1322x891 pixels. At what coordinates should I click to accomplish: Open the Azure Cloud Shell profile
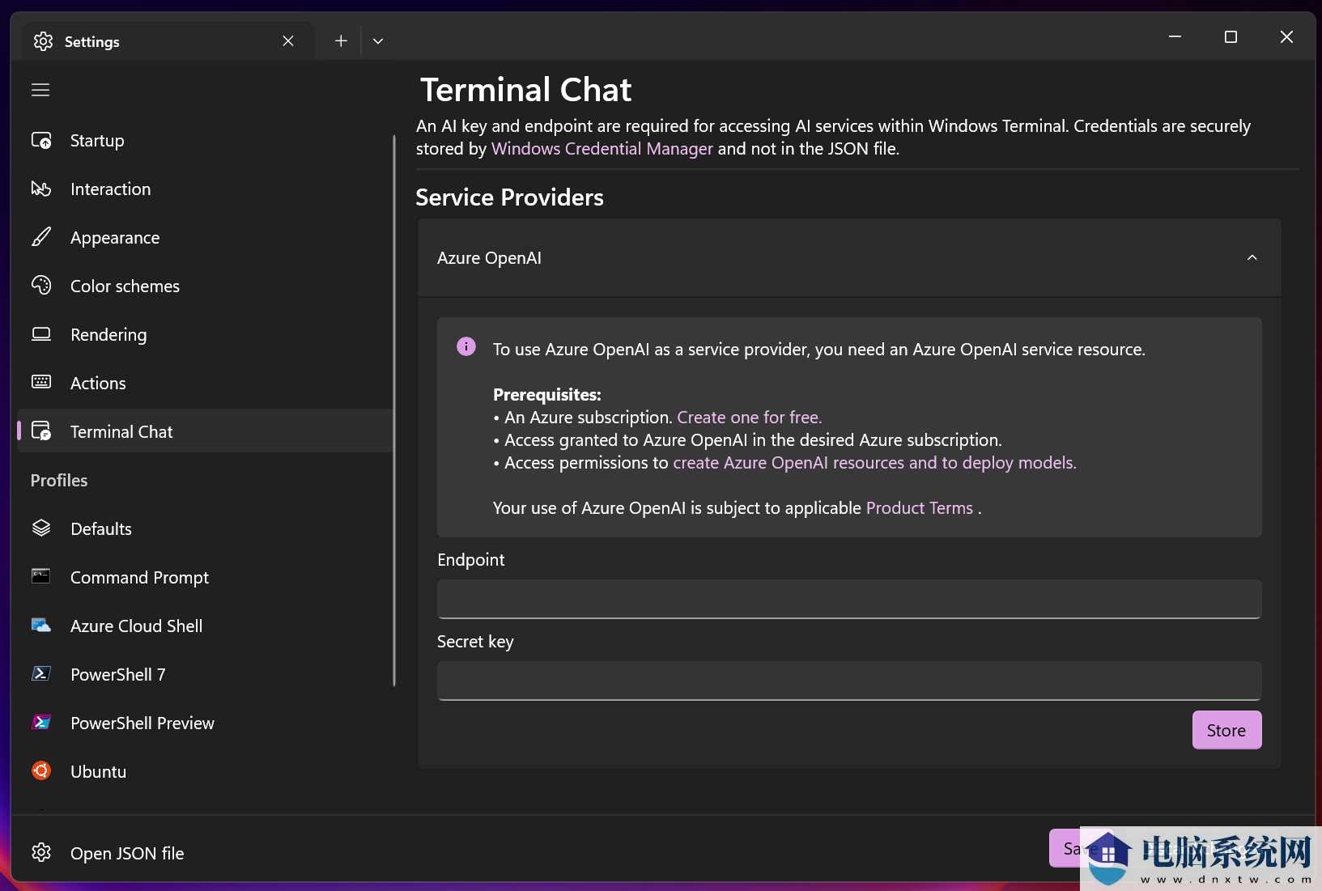(x=205, y=626)
